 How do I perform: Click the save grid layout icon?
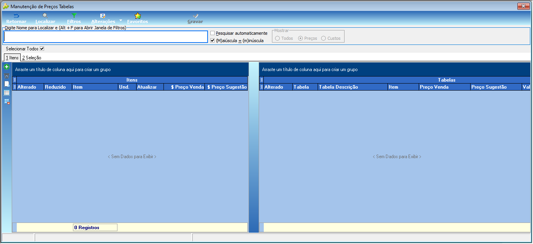point(7,102)
